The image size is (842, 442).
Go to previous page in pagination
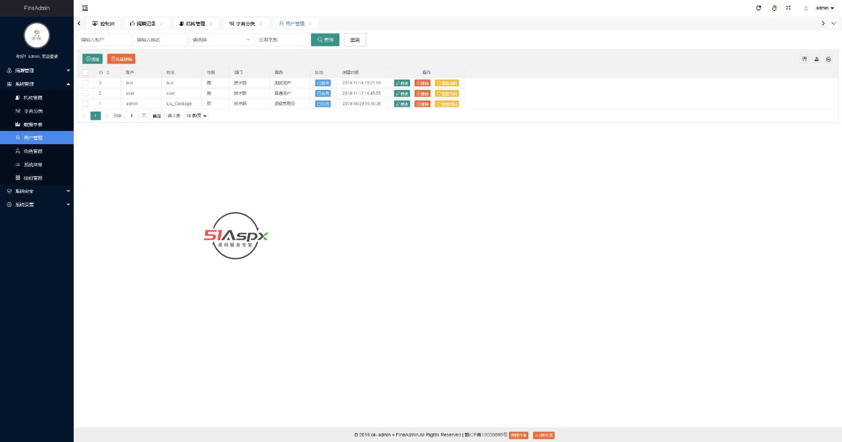coord(84,116)
